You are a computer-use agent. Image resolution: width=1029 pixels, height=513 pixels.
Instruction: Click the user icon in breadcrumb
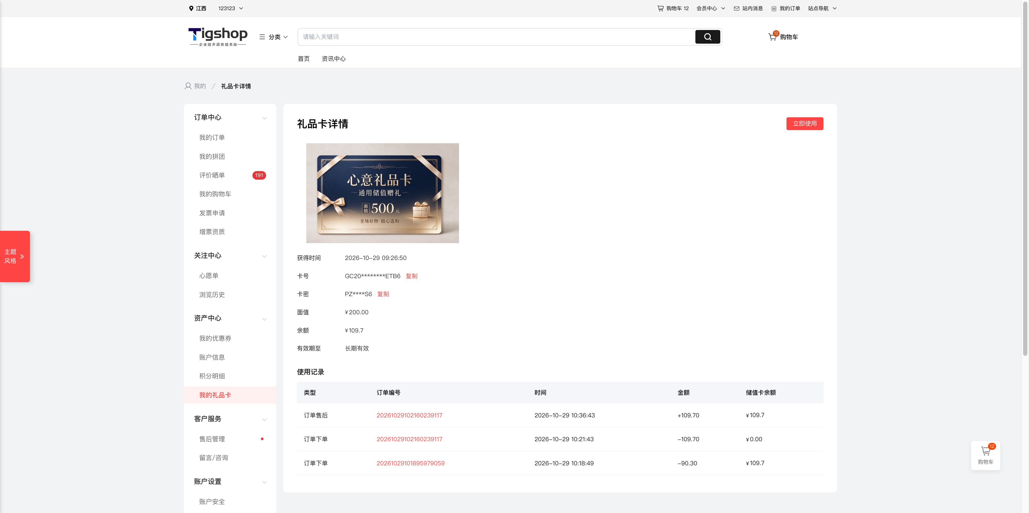pyautogui.click(x=188, y=86)
